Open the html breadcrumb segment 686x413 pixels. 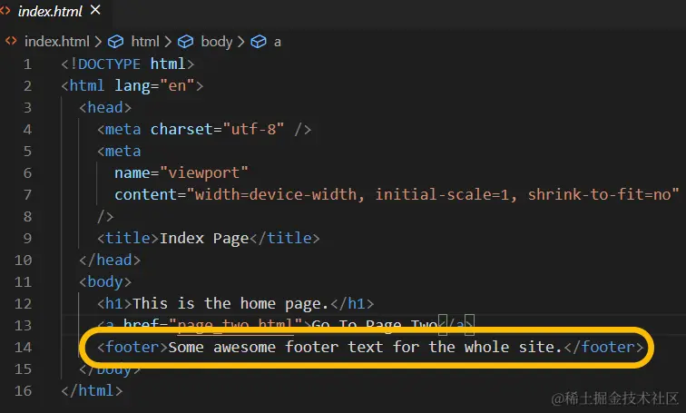[145, 42]
